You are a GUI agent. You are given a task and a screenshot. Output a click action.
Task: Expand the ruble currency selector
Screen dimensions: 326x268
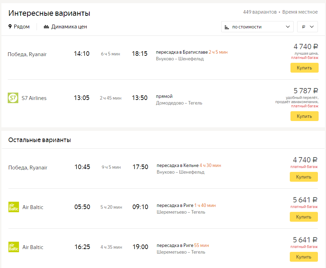(x=307, y=27)
